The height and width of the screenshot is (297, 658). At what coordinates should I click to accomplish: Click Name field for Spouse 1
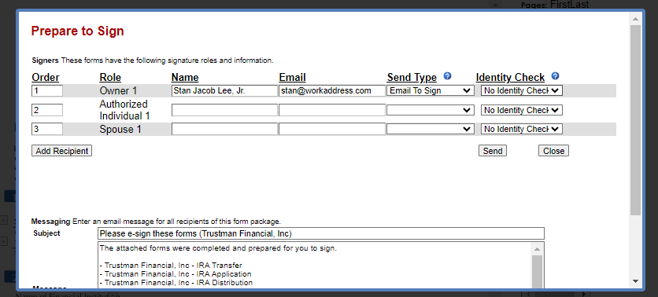[x=224, y=129]
